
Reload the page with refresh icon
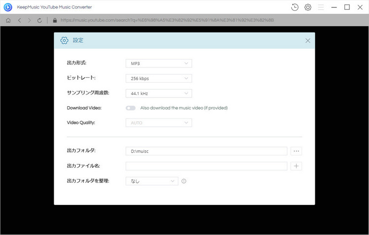click(x=40, y=21)
